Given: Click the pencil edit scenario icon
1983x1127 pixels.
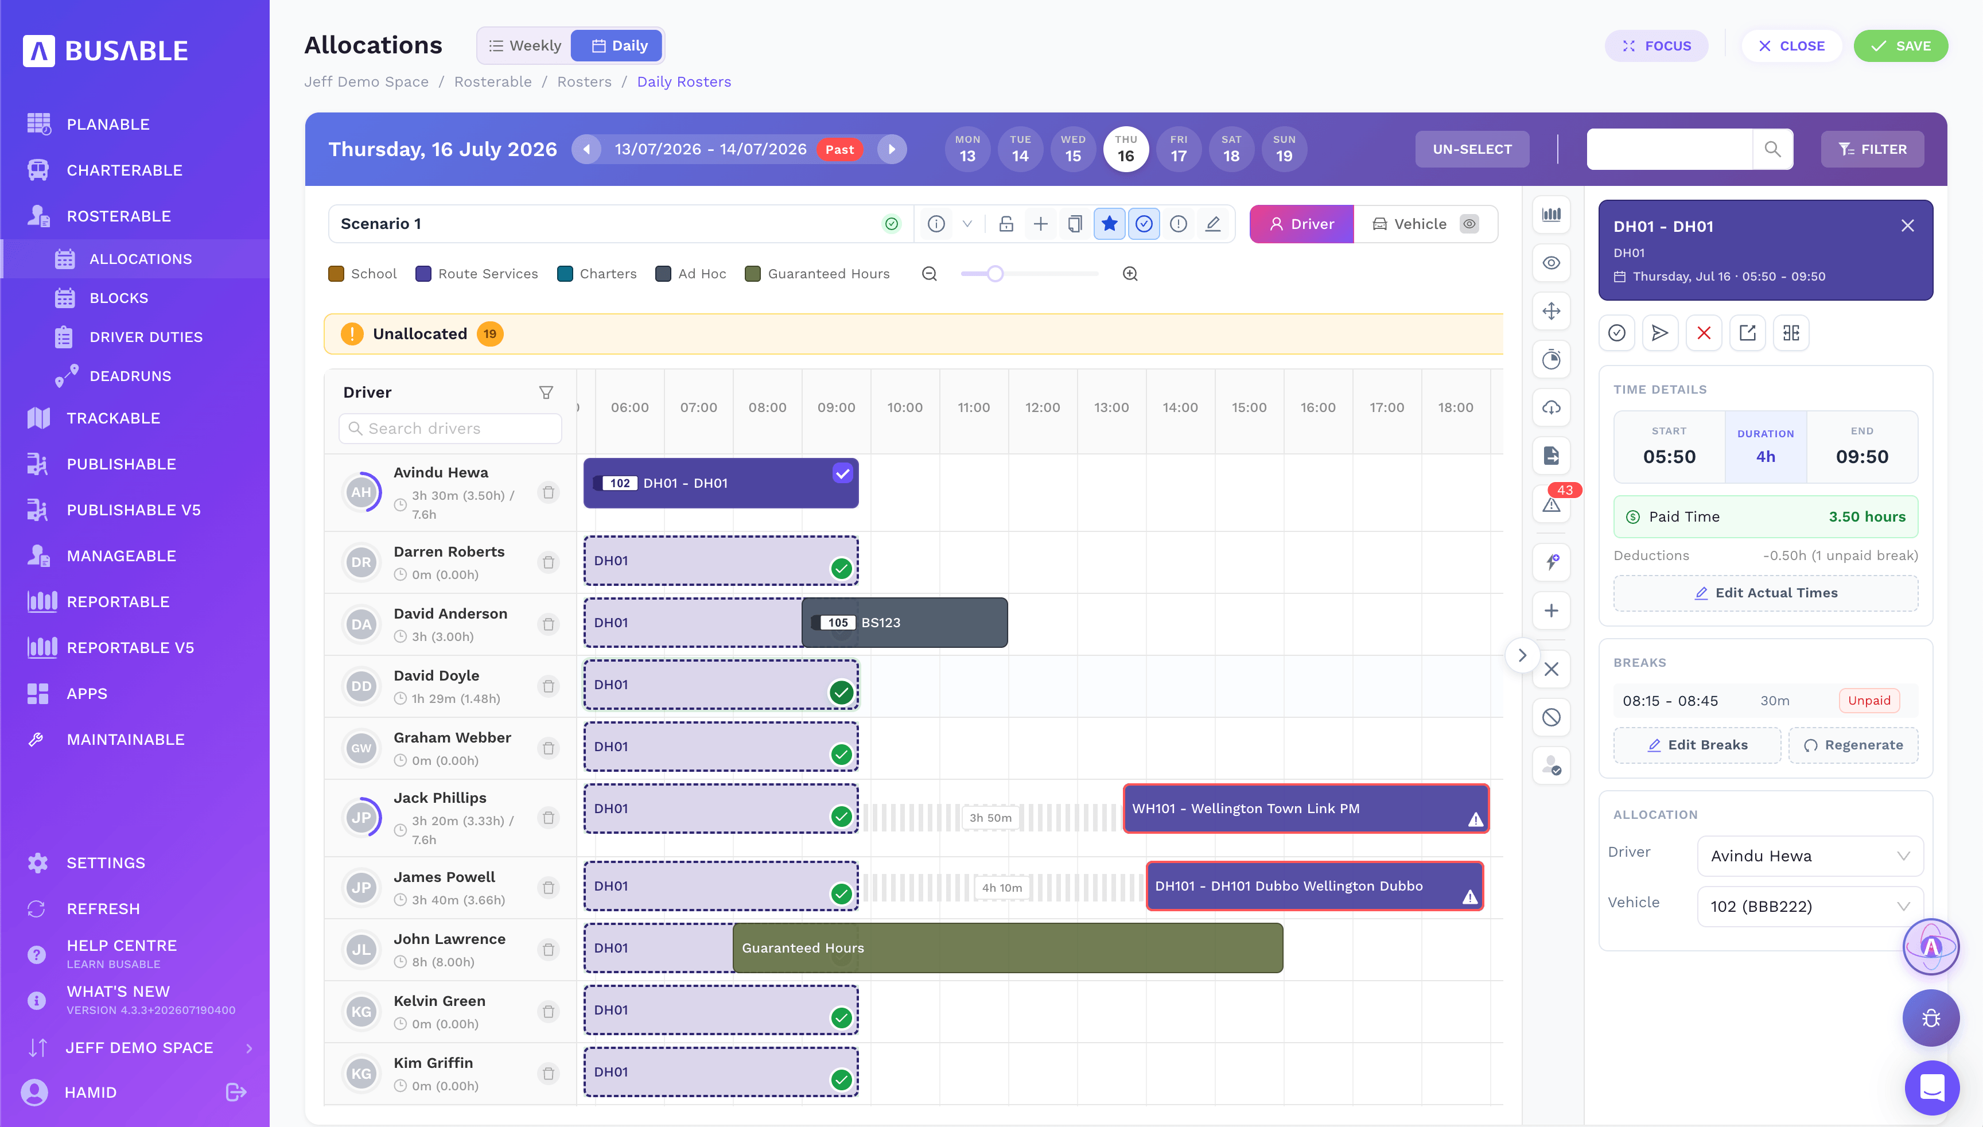Looking at the screenshot, I should [1213, 224].
